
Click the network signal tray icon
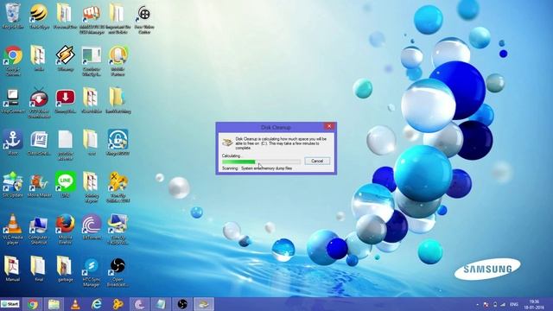[503, 304]
